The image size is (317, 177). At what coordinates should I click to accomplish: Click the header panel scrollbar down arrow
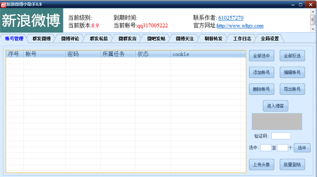pyautogui.click(x=313, y=29)
